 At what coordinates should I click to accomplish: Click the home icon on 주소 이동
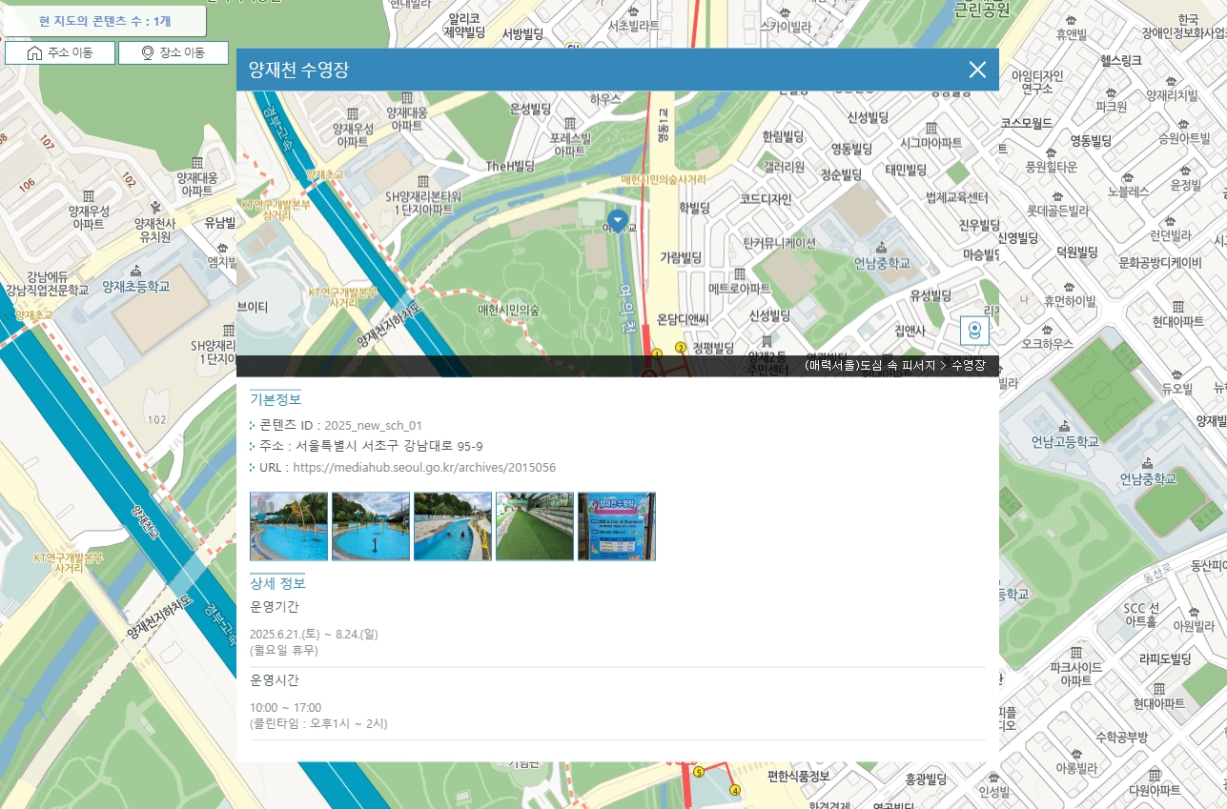click(x=35, y=53)
